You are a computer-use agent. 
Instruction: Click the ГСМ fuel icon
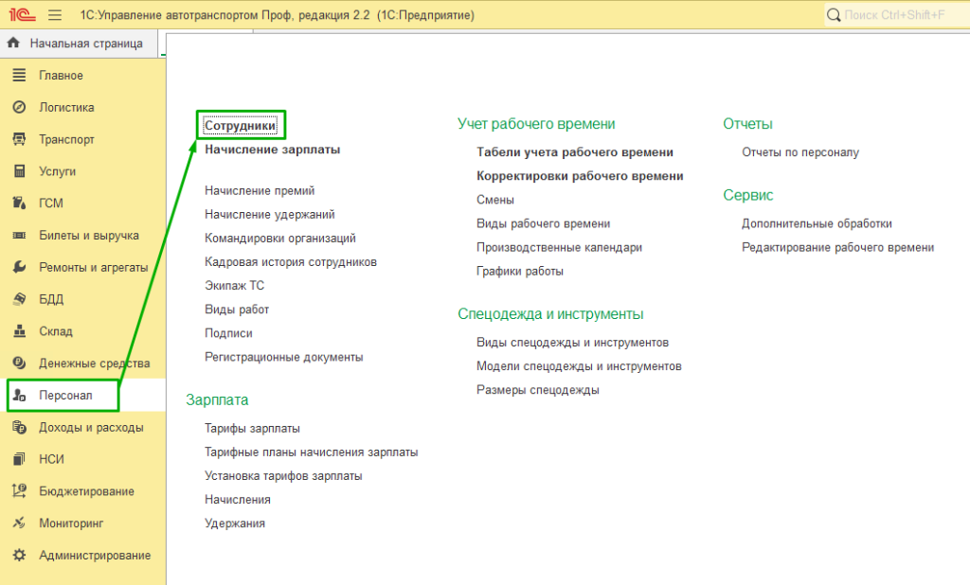[19, 203]
